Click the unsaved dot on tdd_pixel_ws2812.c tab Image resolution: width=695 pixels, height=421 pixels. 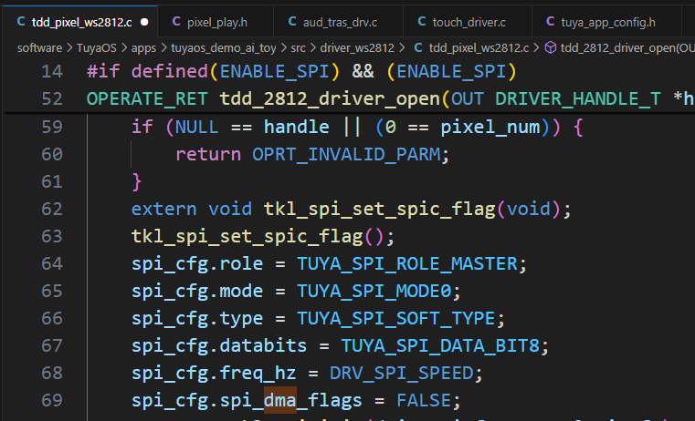pos(144,22)
